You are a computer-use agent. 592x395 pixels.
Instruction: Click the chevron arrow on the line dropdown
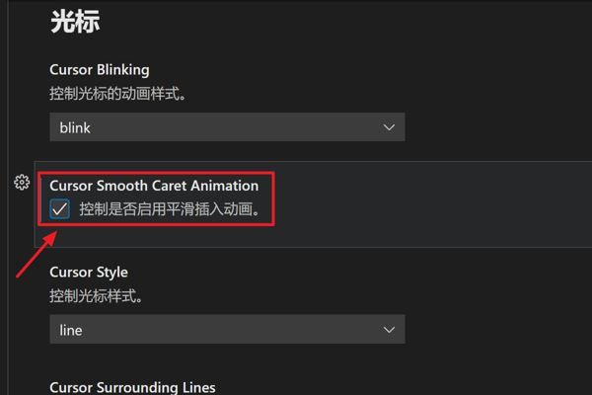[x=390, y=330]
